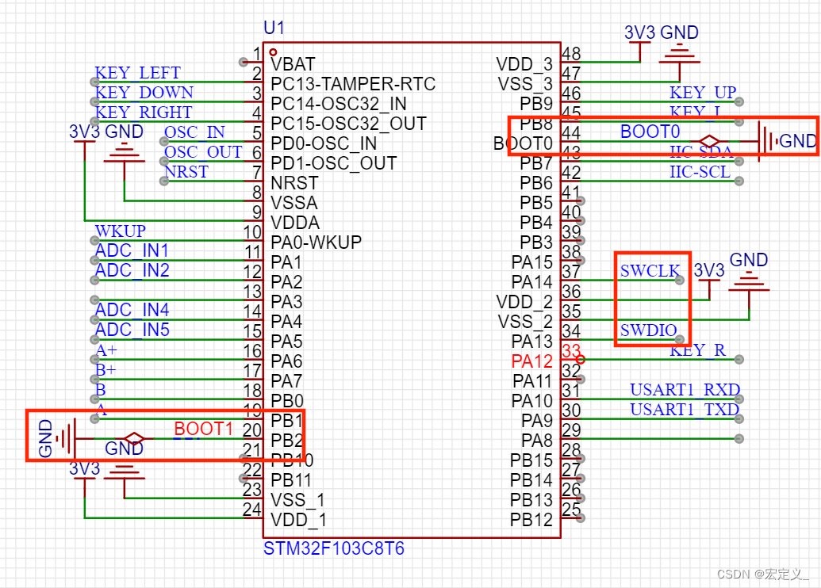Select the red BOOT1 net label
Viewport: 821px width, 588px height.
[x=203, y=429]
